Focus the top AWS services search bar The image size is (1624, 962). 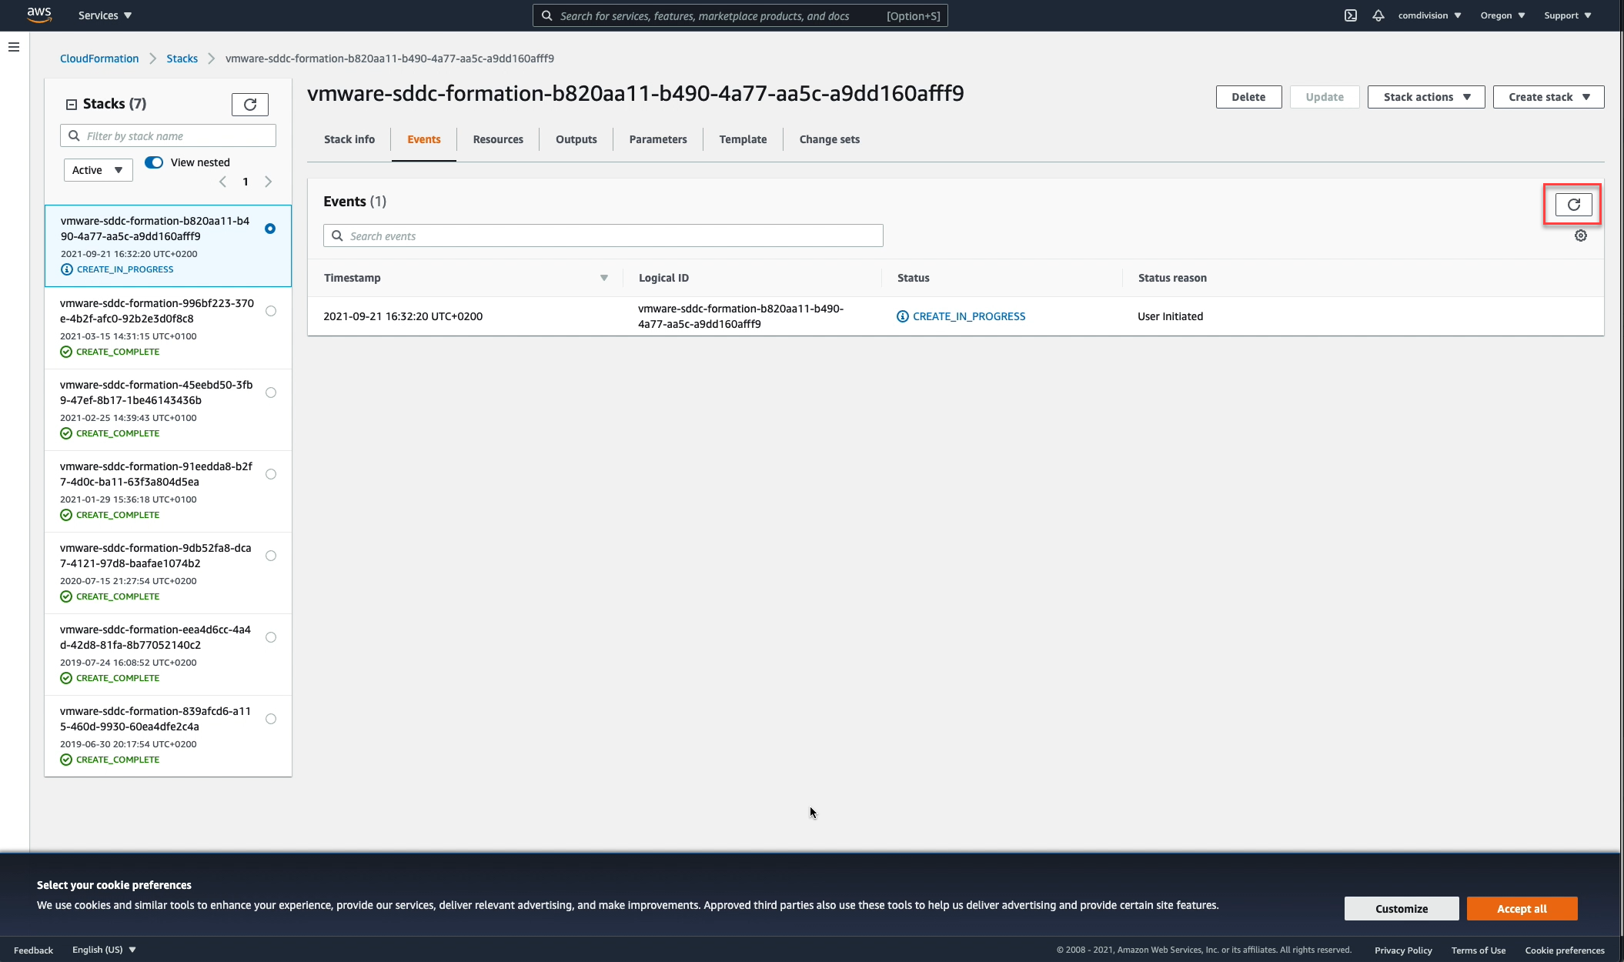[x=740, y=15]
